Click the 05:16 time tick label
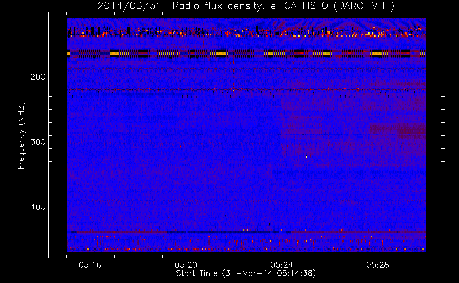Viewport: 459px width, 283px height. tap(90, 265)
